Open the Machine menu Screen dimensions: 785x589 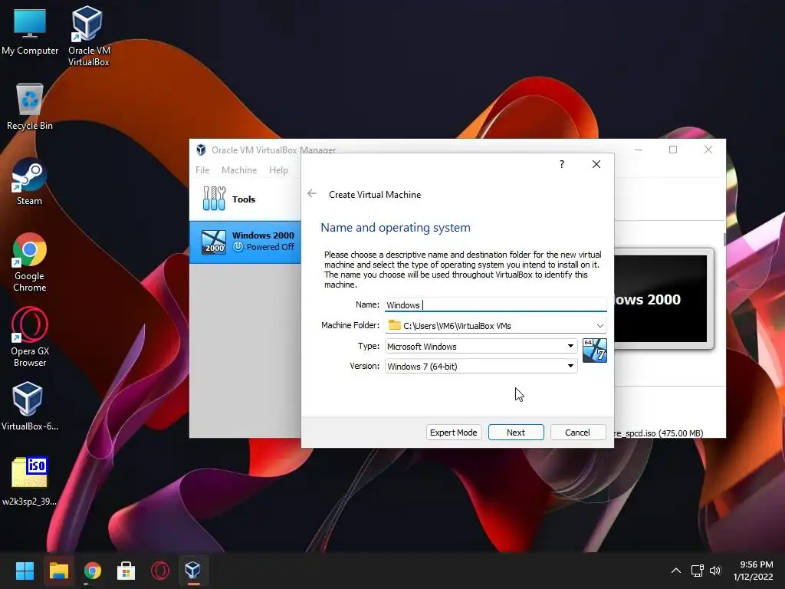tap(239, 169)
